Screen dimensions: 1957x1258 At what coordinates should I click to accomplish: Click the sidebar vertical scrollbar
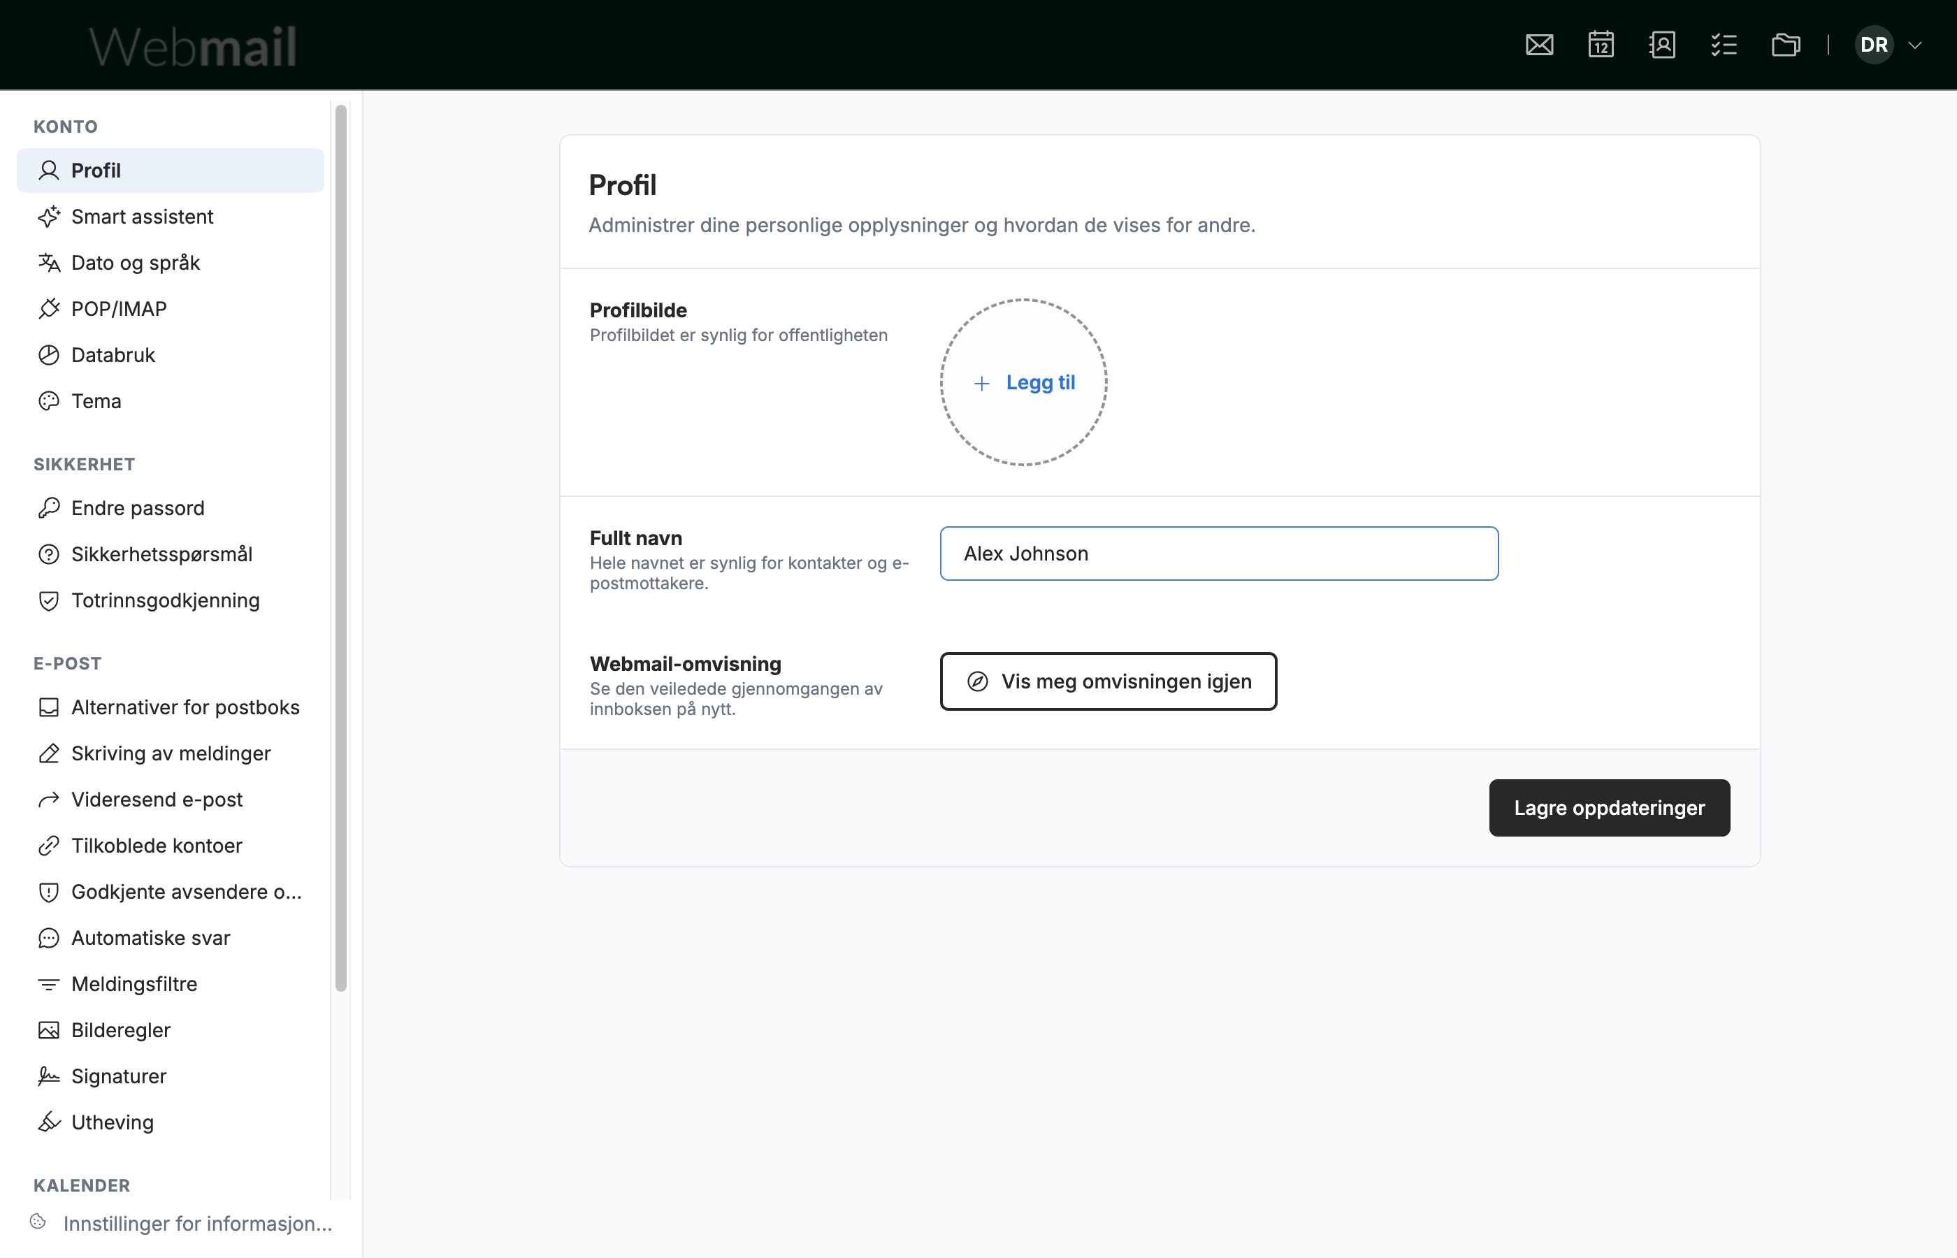tap(340, 547)
